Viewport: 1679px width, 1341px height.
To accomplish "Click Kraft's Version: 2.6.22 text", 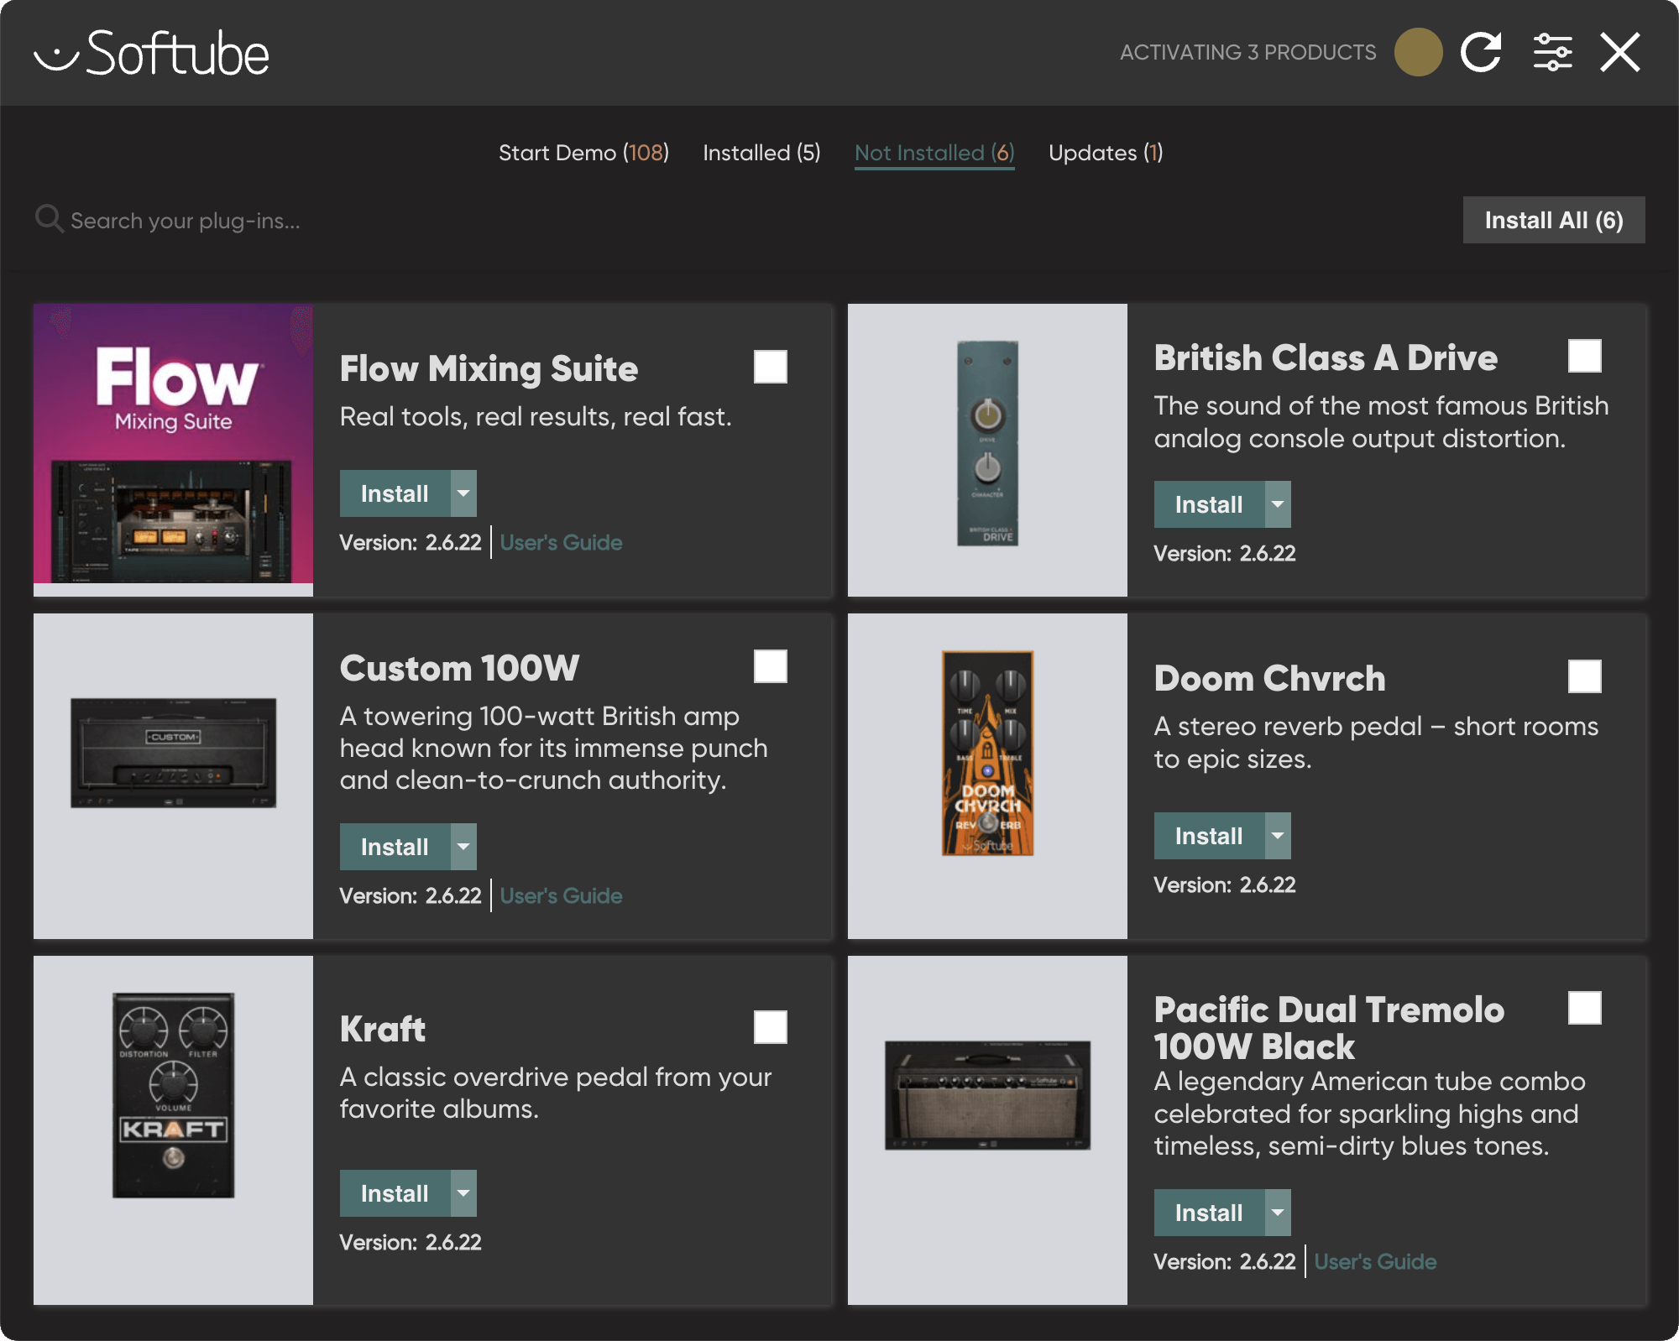I will click(x=411, y=1242).
